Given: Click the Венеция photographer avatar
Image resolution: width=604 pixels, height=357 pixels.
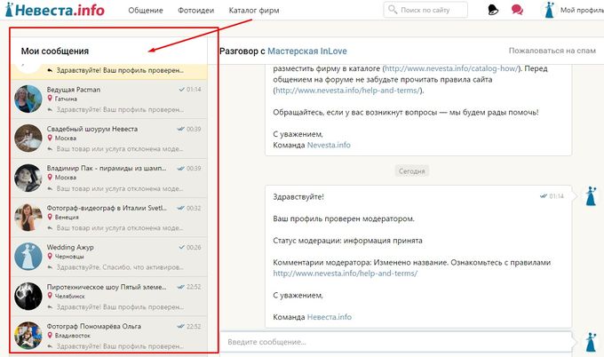Looking at the screenshot, I should tap(28, 218).
